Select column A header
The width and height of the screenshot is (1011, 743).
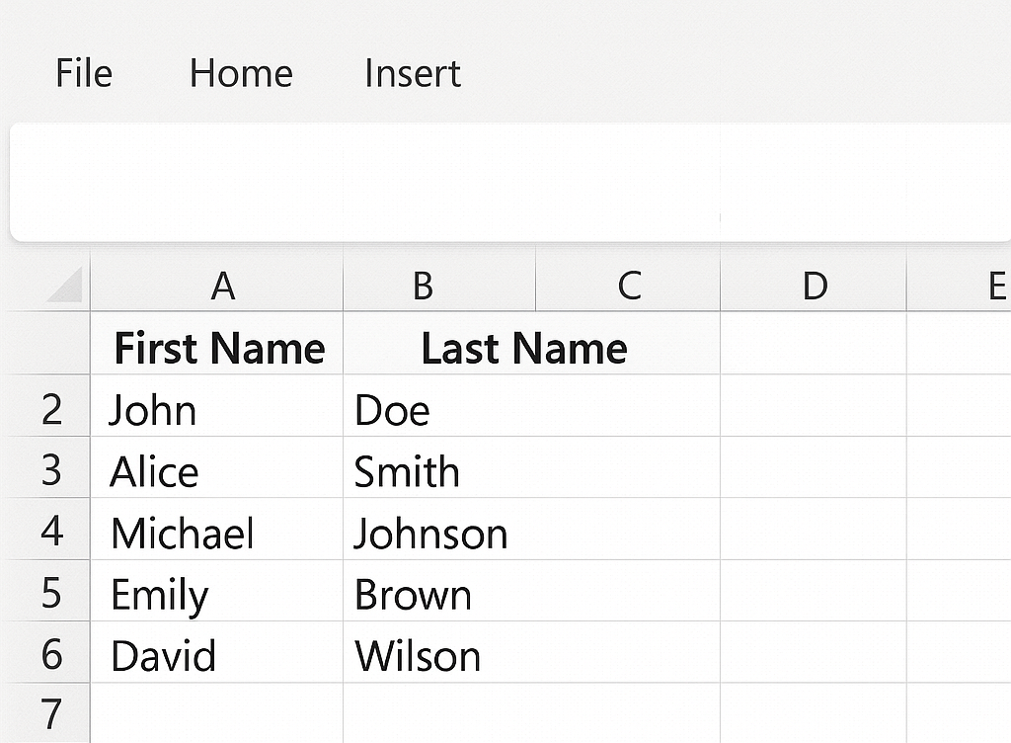(223, 286)
